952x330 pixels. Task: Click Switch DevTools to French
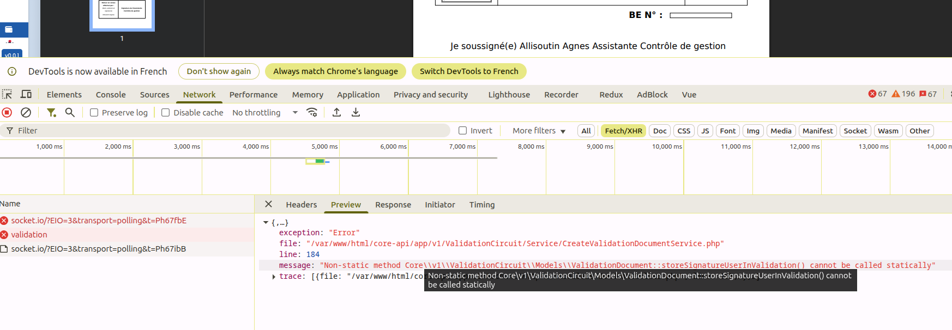pyautogui.click(x=469, y=71)
